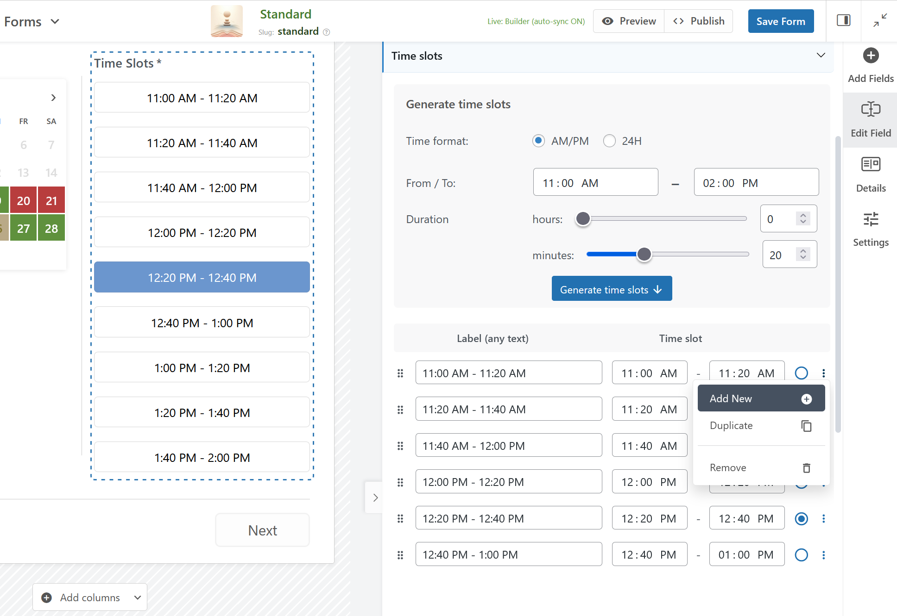Screen dimensions: 897x616
Task: Open three-dot menu for 12:20 PM row
Action: point(823,518)
